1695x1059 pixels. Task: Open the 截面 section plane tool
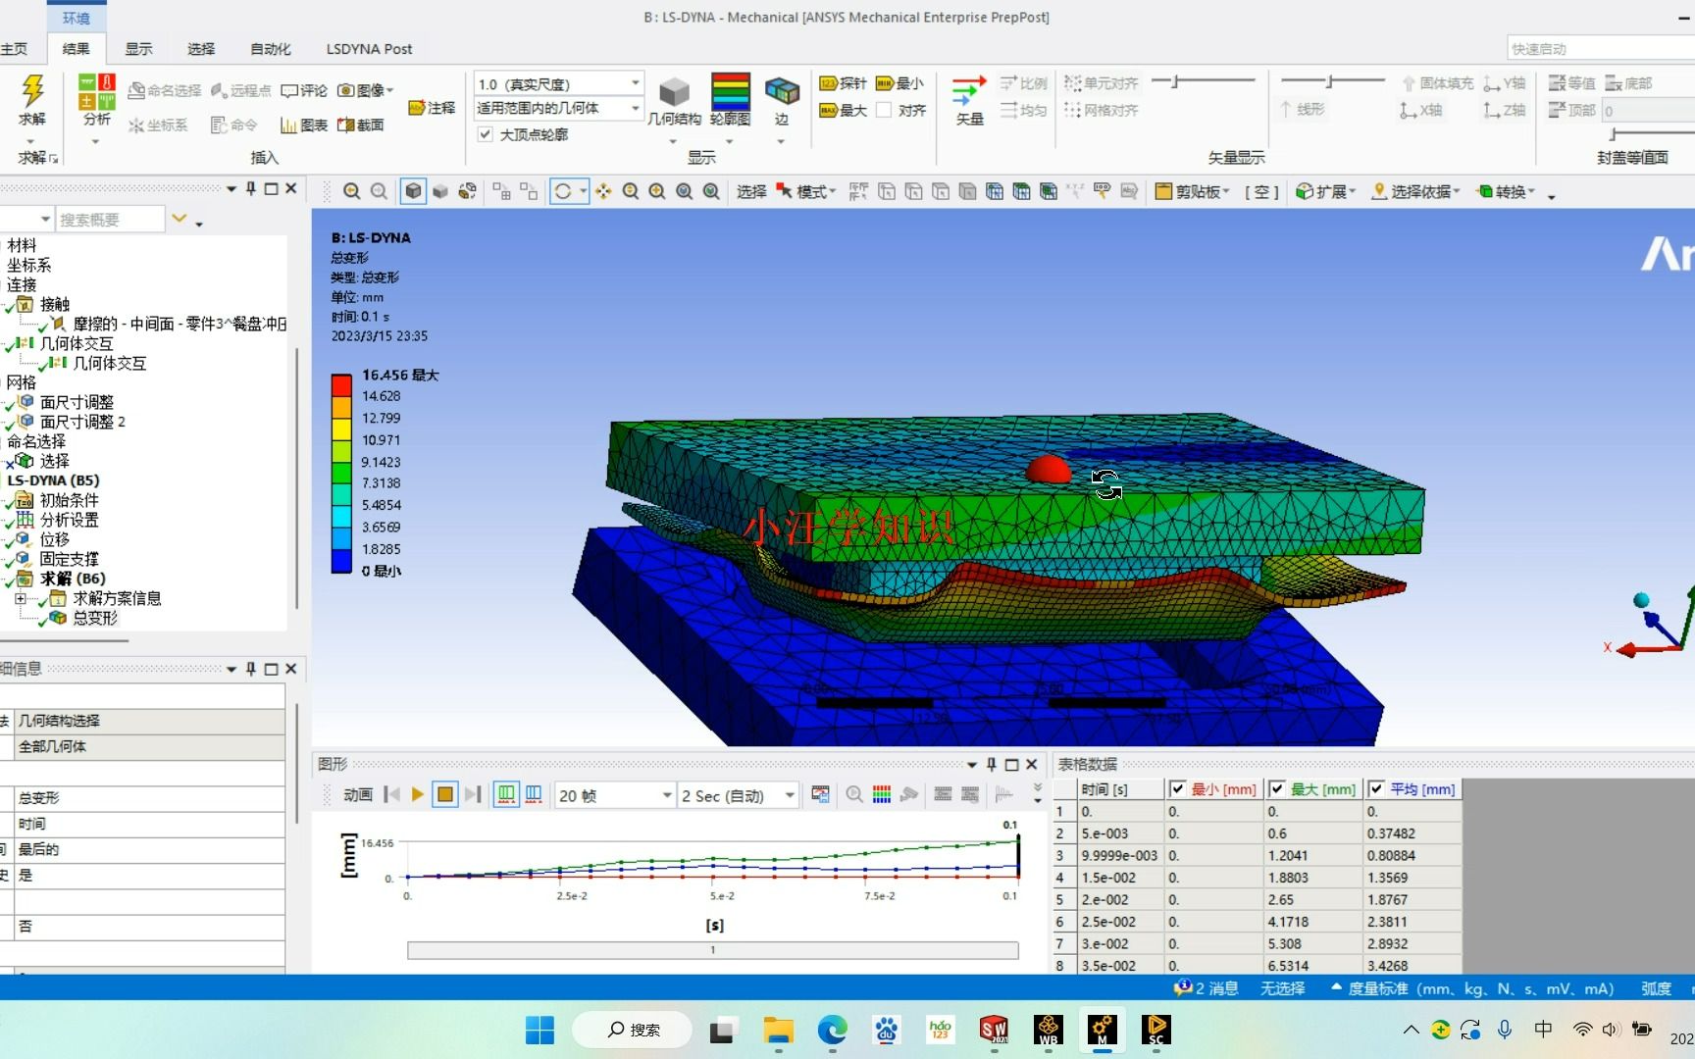point(362,125)
